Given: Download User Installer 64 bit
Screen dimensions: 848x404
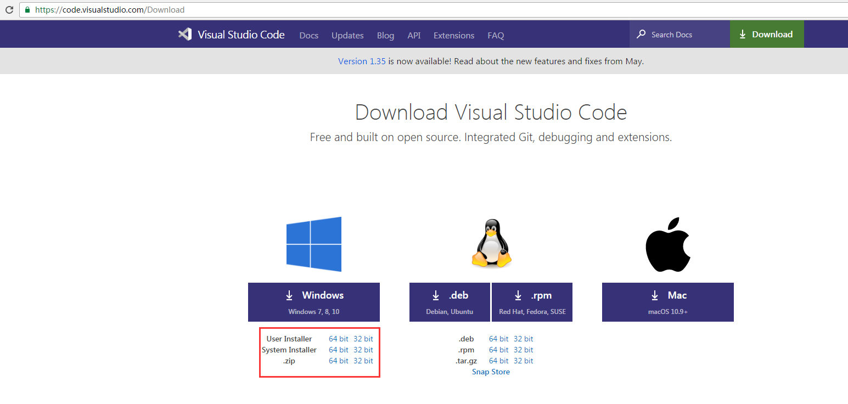Looking at the screenshot, I should 339,339.
